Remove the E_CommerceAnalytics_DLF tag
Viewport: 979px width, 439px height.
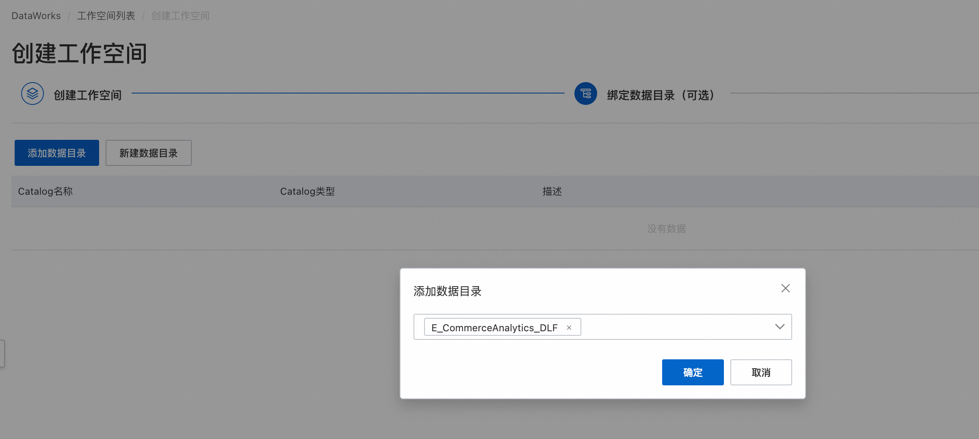tap(569, 328)
